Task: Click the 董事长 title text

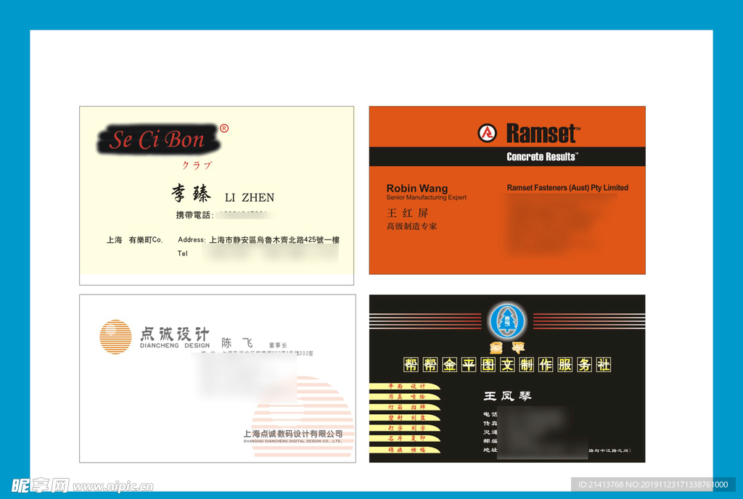Action: 278,345
